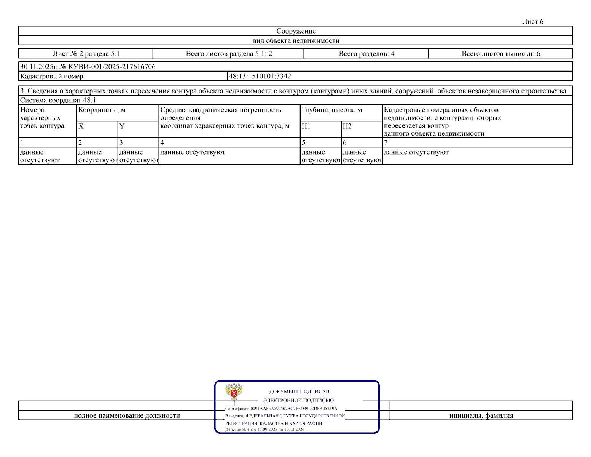
Task: Click 'вид объекта недвижимости' caption
Action: (296, 41)
